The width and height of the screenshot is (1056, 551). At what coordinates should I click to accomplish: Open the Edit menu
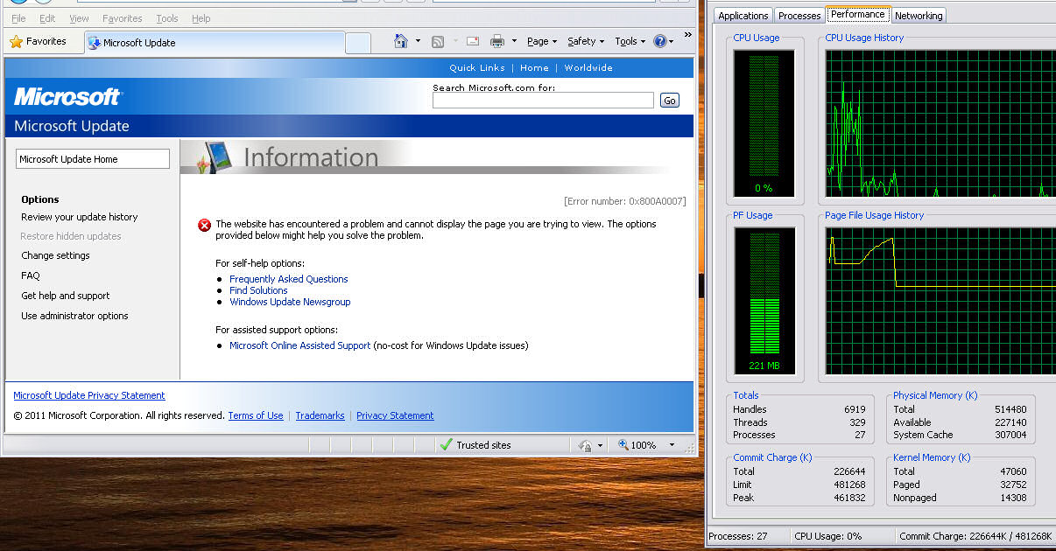tap(47, 18)
